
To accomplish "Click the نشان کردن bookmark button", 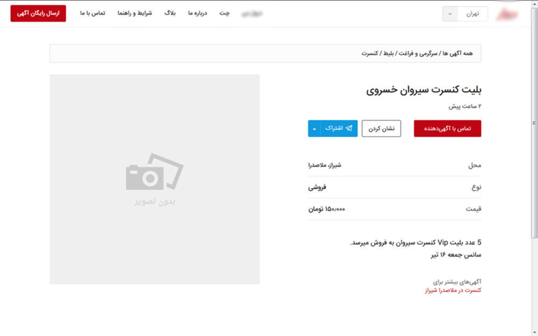I will point(381,128).
